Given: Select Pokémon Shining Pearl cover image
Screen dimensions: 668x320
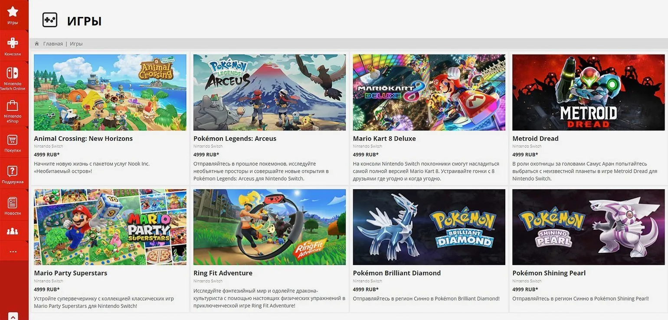Looking at the screenshot, I should [x=588, y=227].
